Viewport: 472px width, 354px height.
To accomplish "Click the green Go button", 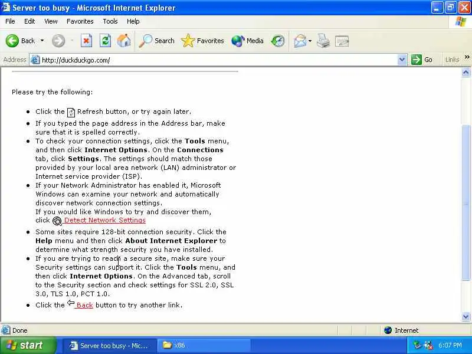I will (422, 60).
